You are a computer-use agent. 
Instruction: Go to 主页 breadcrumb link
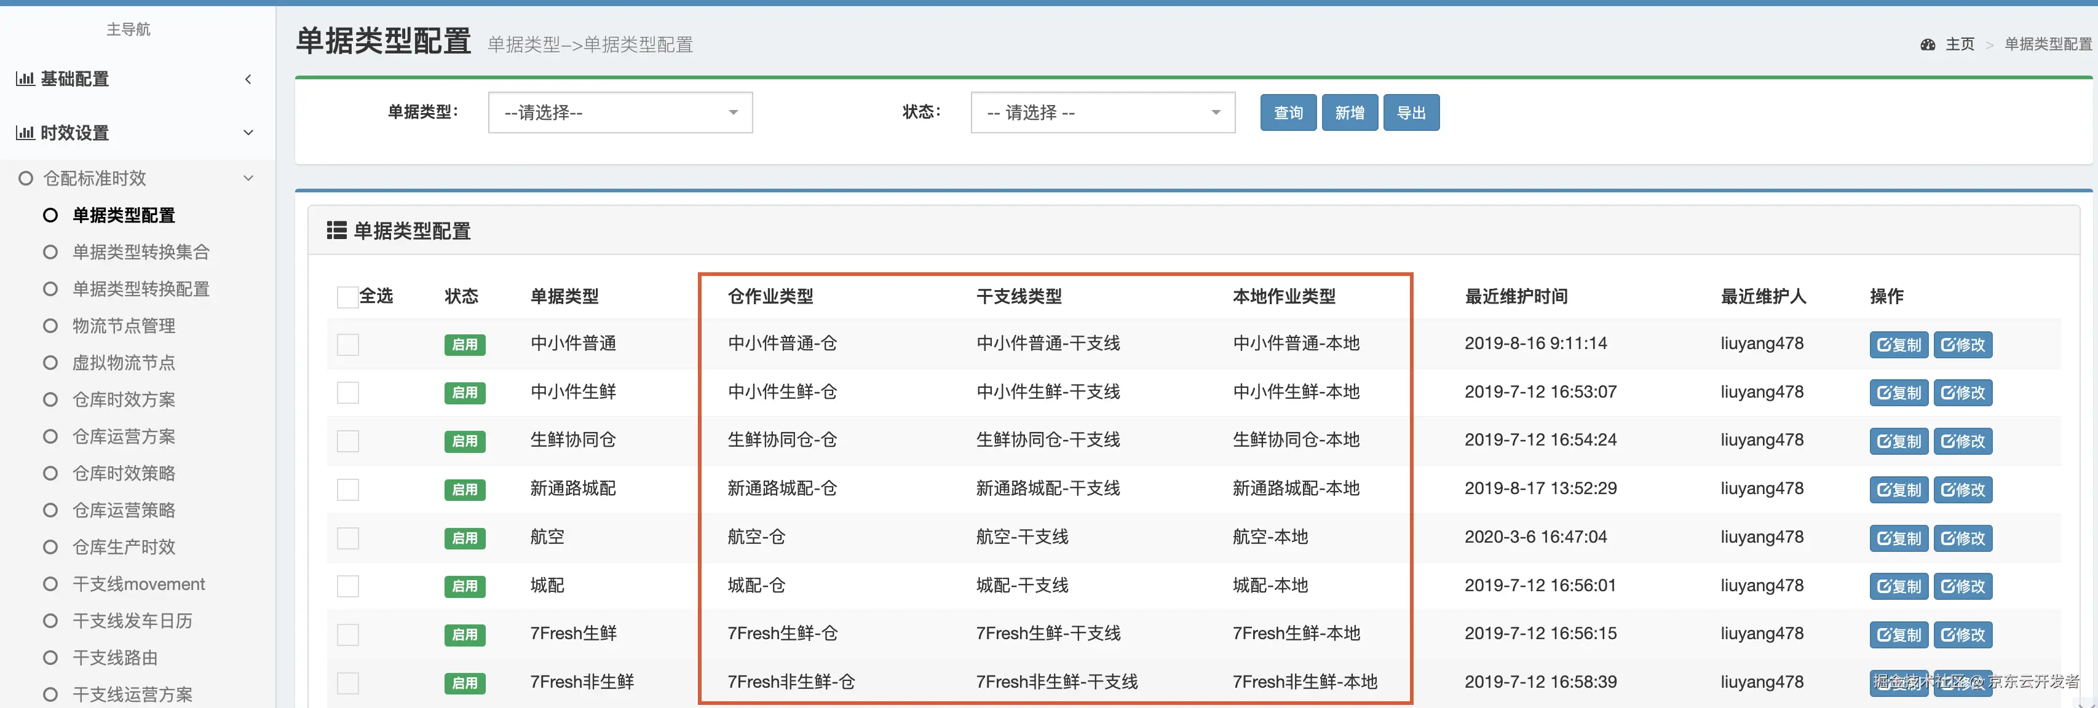click(x=1960, y=45)
